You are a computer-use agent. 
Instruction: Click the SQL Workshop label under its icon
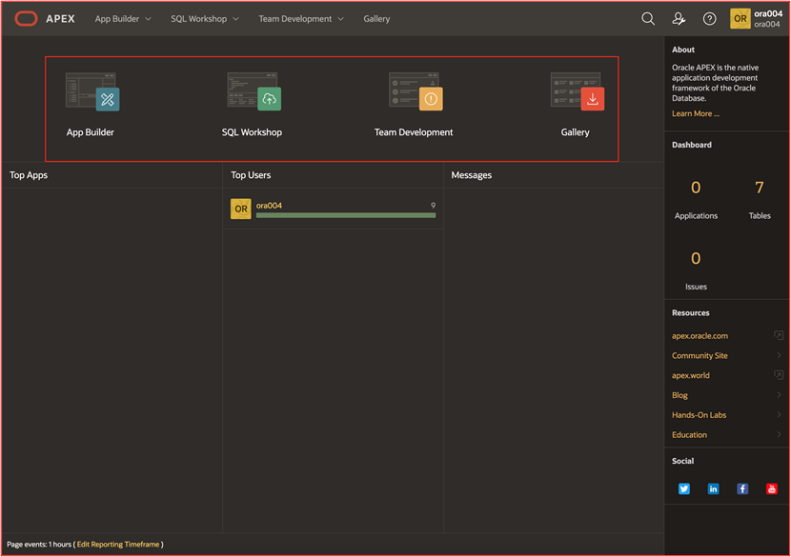click(x=252, y=132)
